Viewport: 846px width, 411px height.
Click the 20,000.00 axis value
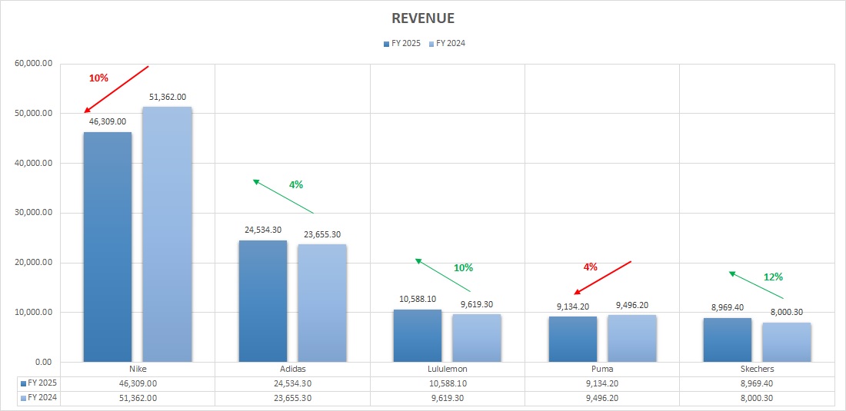[34, 263]
